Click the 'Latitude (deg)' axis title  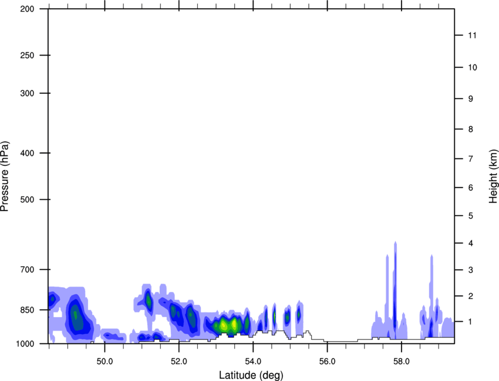pyautogui.click(x=251, y=375)
